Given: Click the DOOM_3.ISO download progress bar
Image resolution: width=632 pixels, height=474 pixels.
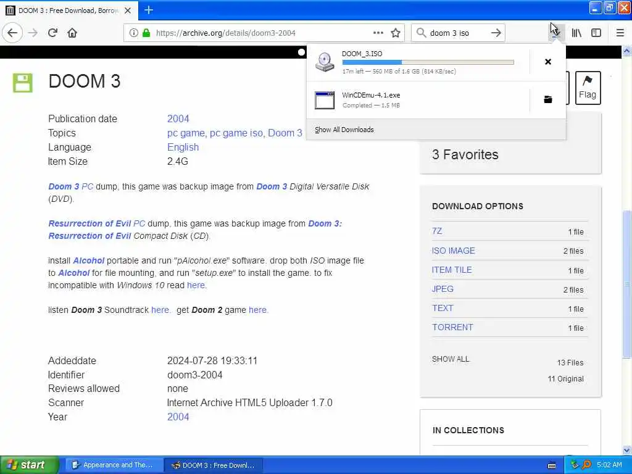Looking at the screenshot, I should click(x=428, y=62).
